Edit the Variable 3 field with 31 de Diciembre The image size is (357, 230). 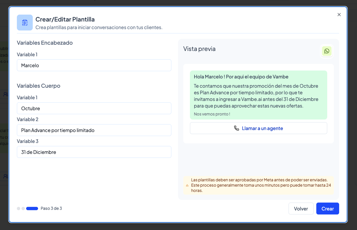94,152
